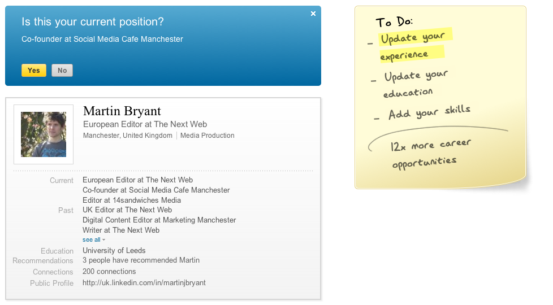Click current 'Co-founder at Social Media Cafe Manchester' in profile
This screenshot has width=553, height=305.
[x=156, y=190]
